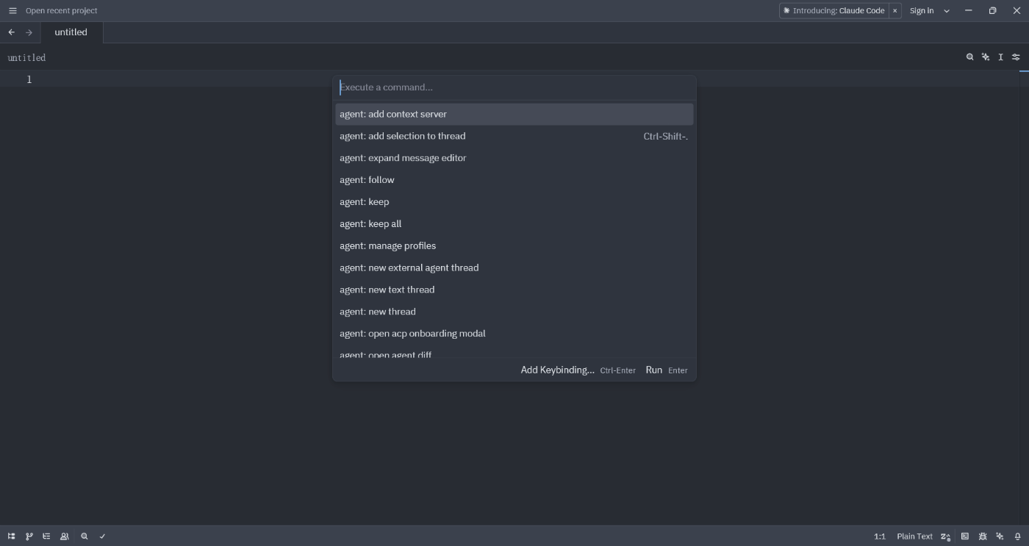The height and width of the screenshot is (546, 1029).
Task: Change language from Plain Text
Action: (x=914, y=536)
